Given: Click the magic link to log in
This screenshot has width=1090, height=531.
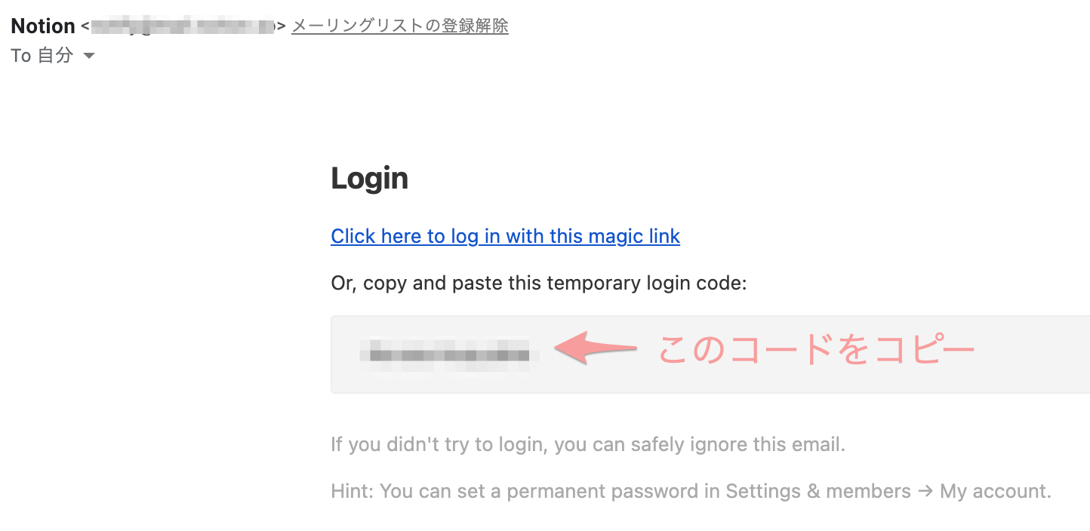Looking at the screenshot, I should pyautogui.click(x=505, y=236).
